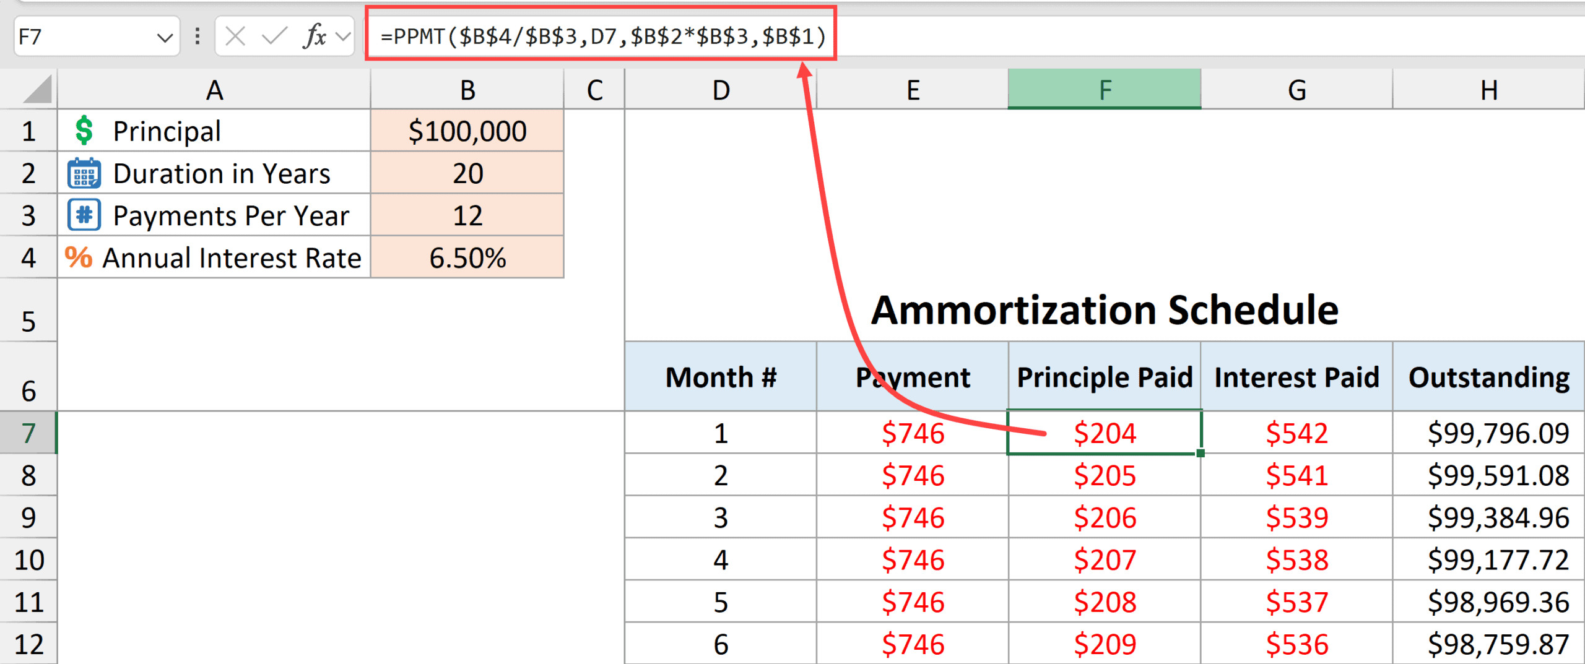Select the Principle Paid header cell
1585x664 pixels.
click(x=1104, y=377)
